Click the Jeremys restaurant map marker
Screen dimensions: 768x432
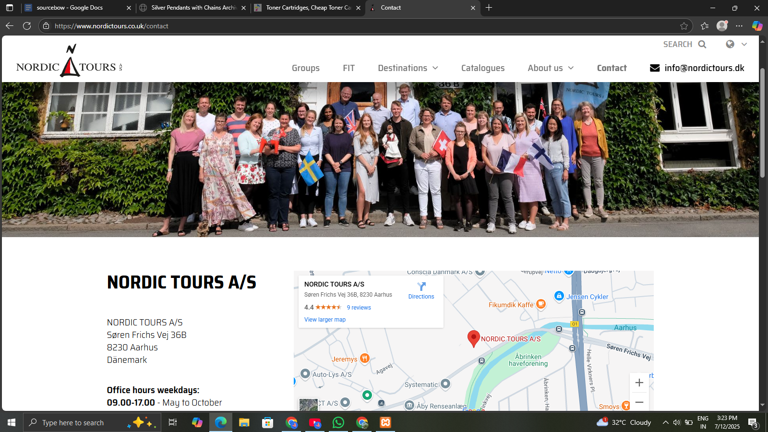[365, 358]
